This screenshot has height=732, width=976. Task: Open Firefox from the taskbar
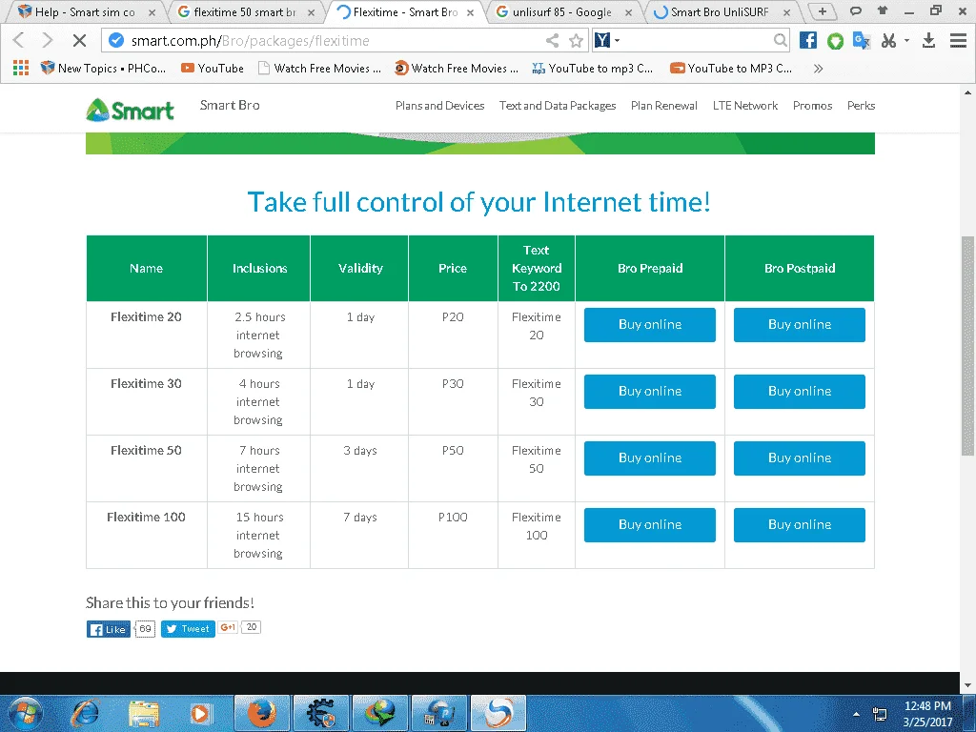tap(262, 713)
